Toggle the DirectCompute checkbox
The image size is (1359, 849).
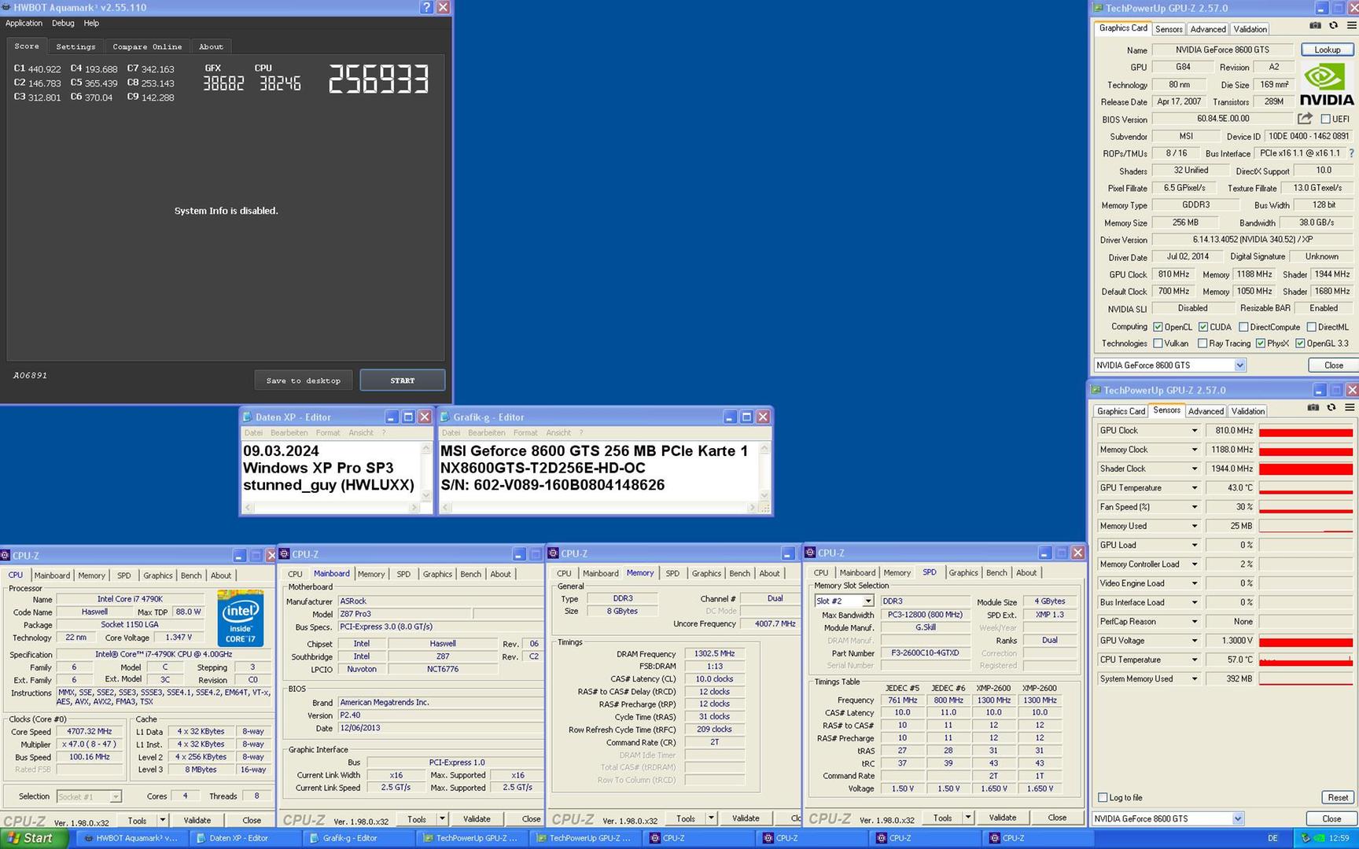click(1243, 327)
